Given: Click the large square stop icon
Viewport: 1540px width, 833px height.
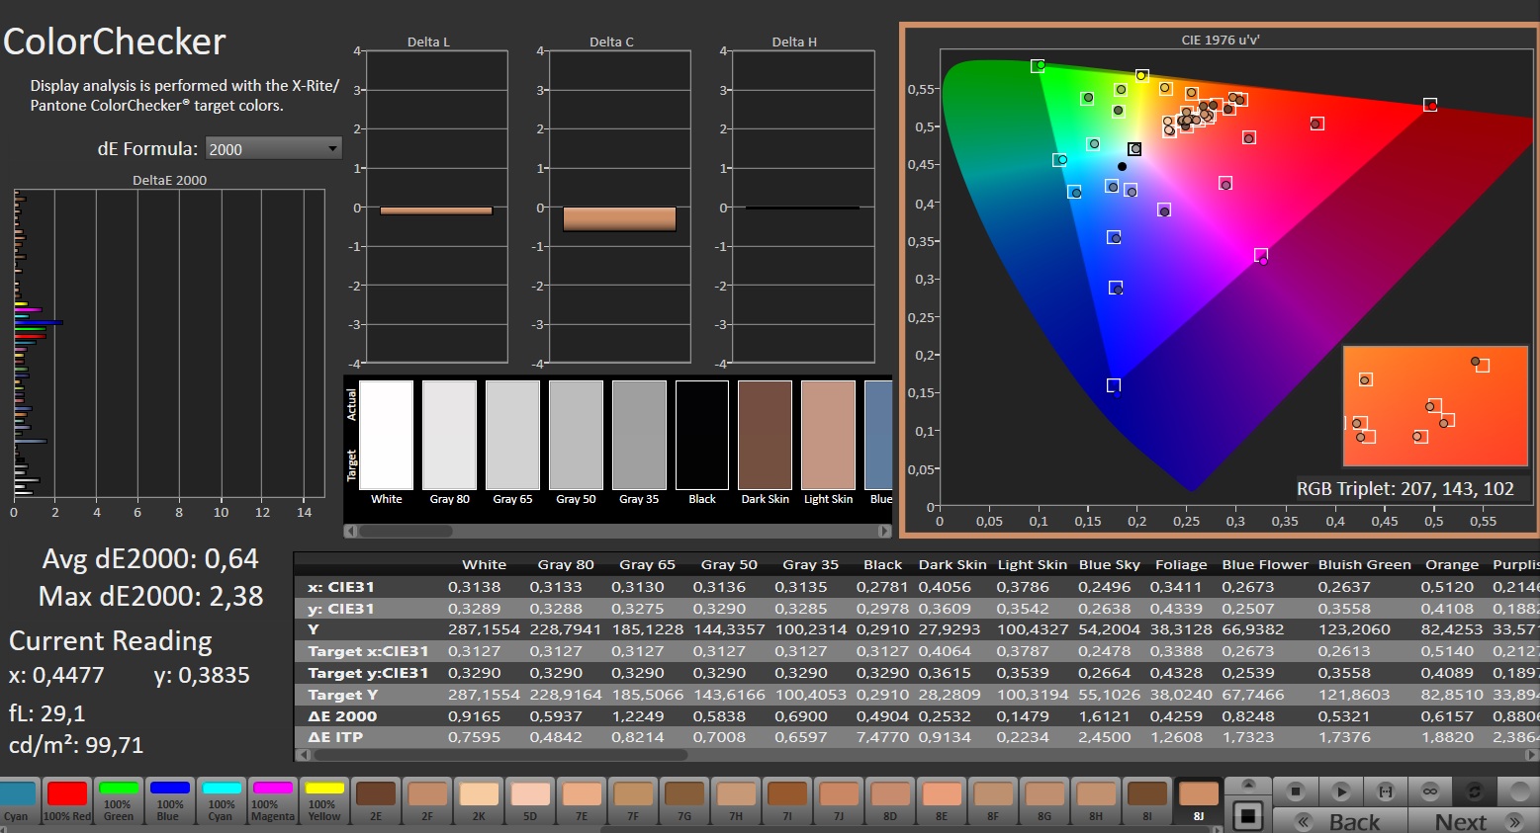Looking at the screenshot, I should [x=1248, y=816].
